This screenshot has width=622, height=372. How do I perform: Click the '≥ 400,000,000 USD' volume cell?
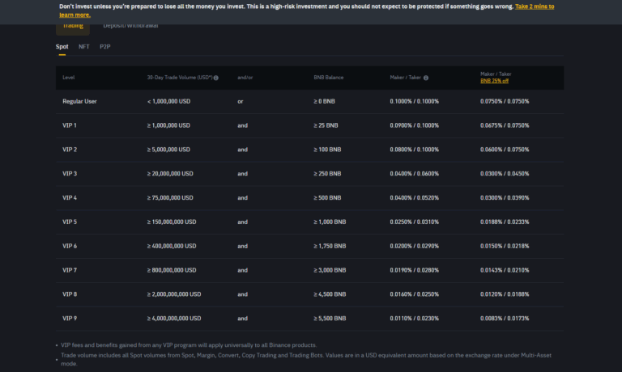point(172,247)
